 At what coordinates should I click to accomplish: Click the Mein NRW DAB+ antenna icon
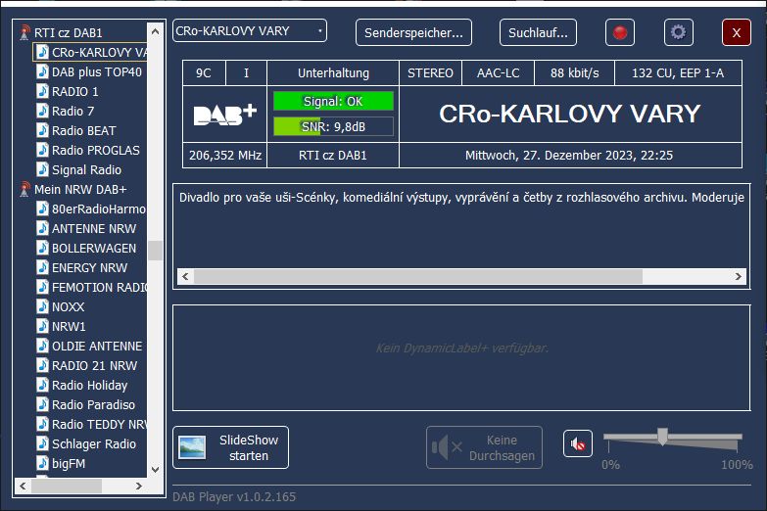[x=25, y=189]
